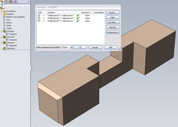Select the Origine origin icon
This screenshot has width=178, height=127.
(x=4, y=28)
